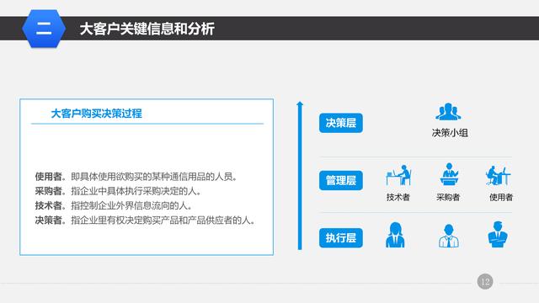Click the gray page number 12 circle
Screen dimensions: 539x303
pos(485,282)
